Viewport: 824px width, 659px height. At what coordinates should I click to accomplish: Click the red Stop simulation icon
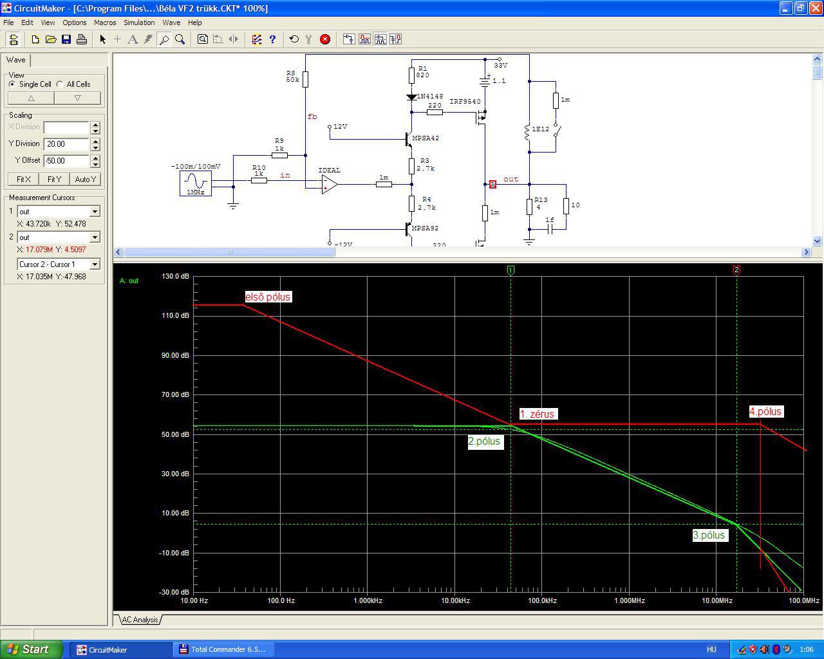click(325, 39)
